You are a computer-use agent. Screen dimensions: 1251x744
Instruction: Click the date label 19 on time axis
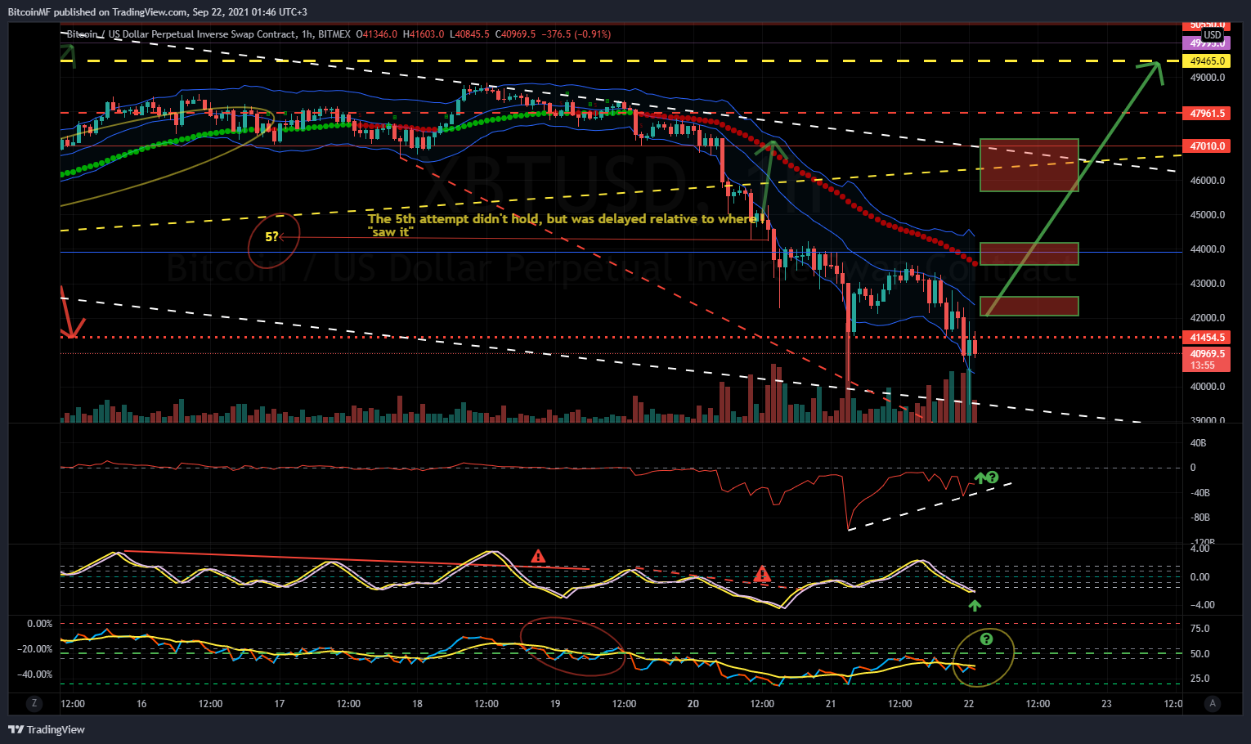tap(555, 704)
